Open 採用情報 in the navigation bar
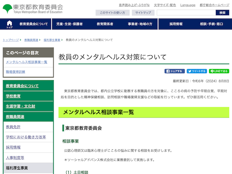 pyautogui.click(x=176, y=24)
